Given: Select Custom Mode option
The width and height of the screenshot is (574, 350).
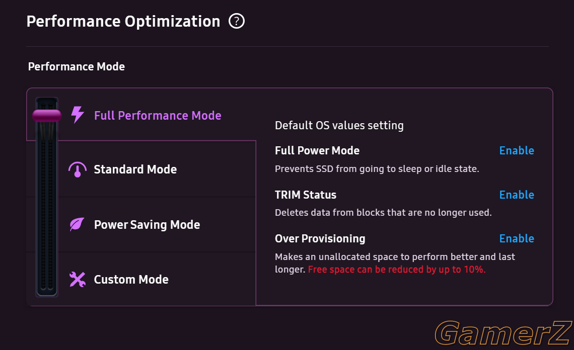Looking at the screenshot, I should tap(131, 280).
